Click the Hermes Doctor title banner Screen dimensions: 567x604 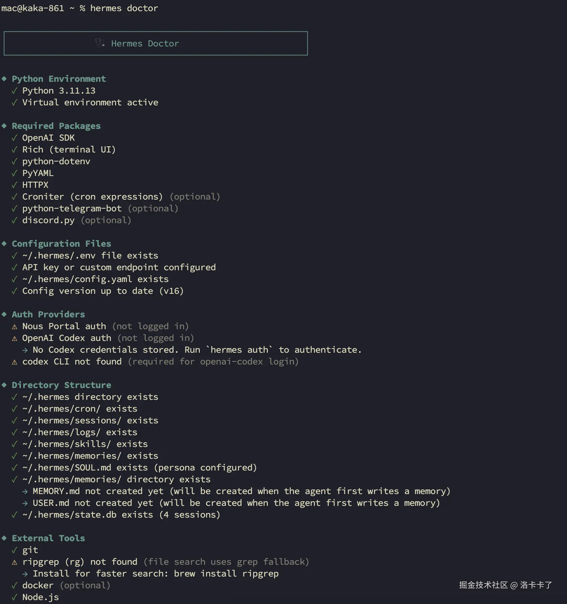pos(156,44)
